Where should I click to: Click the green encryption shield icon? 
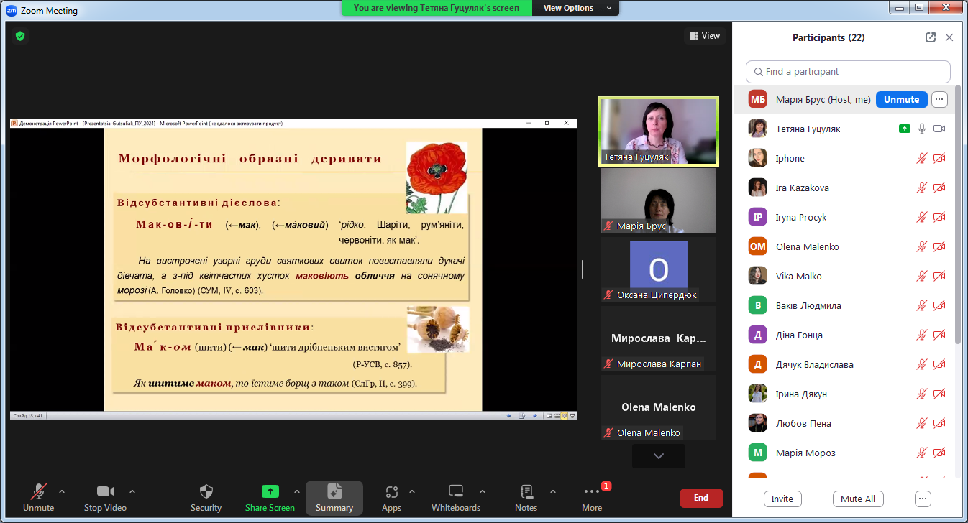tap(20, 36)
